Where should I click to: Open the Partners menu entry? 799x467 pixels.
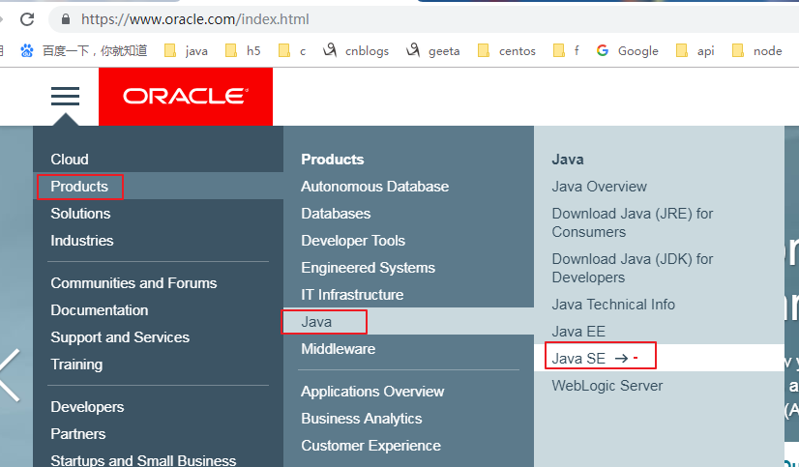pyautogui.click(x=78, y=433)
